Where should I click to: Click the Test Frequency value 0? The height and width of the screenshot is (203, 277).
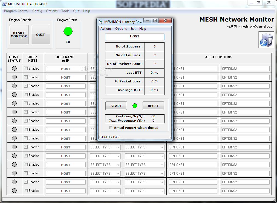[153, 121]
